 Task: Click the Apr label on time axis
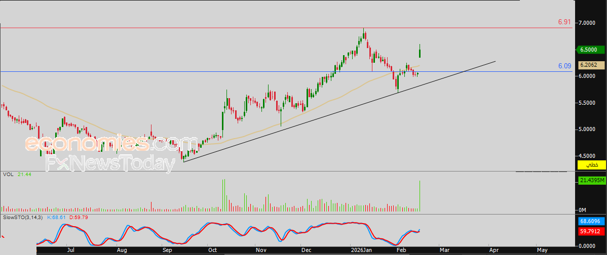[494, 250]
